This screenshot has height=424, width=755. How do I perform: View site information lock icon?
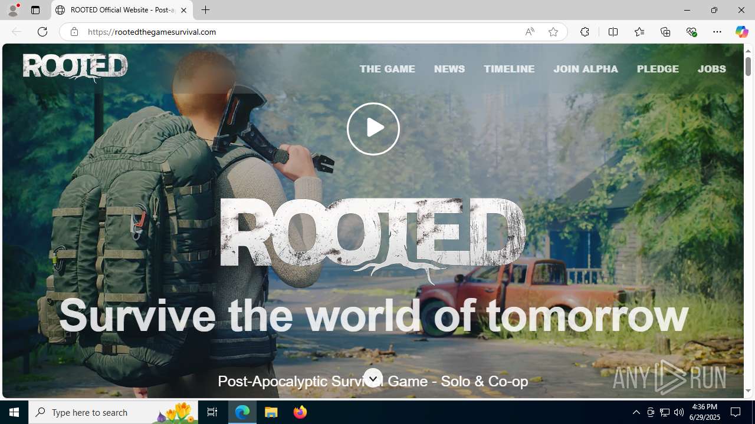coord(74,32)
